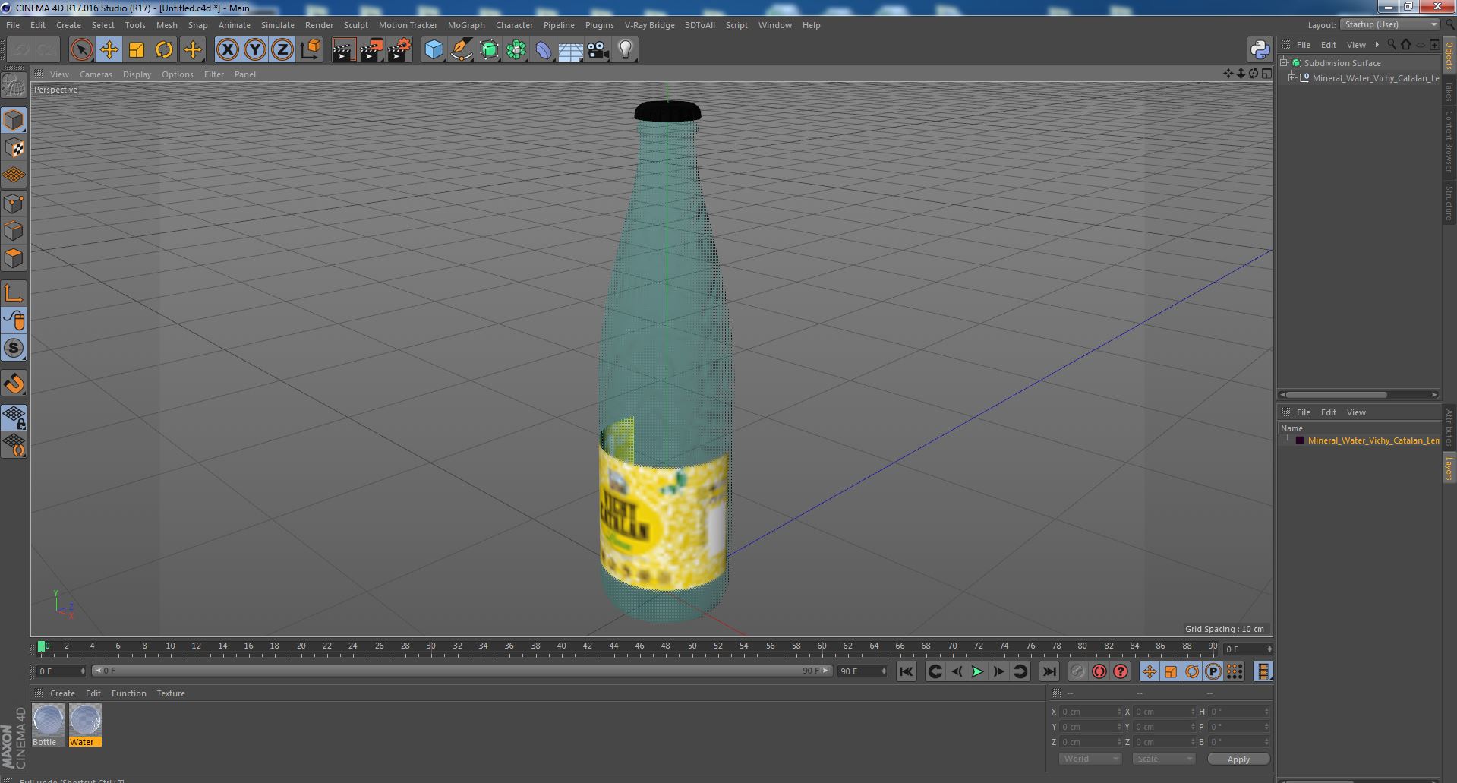This screenshot has height=783, width=1457.
Task: Open the Simulate menu
Action: 277,25
